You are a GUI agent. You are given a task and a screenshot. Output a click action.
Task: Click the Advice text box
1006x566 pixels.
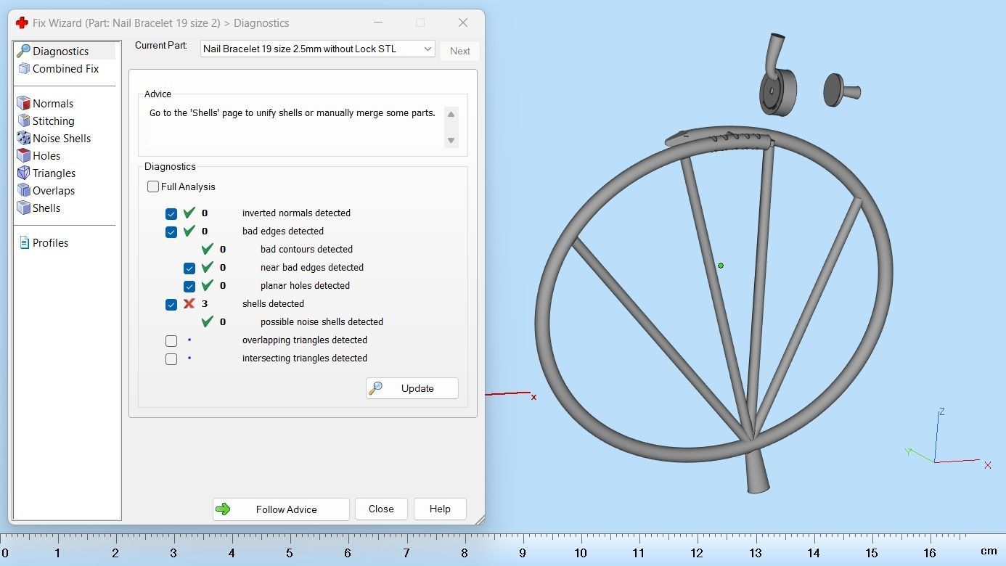(x=295, y=126)
